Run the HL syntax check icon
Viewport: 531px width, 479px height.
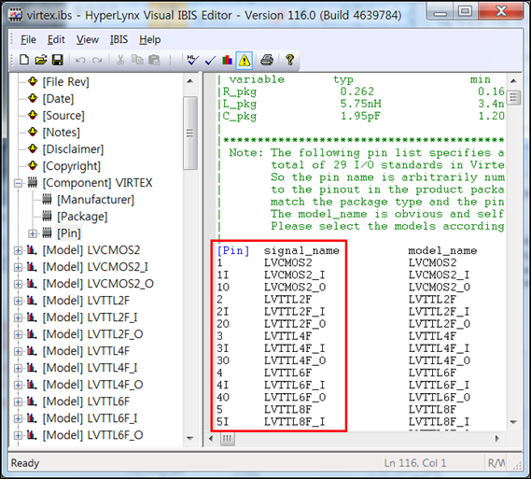coord(192,60)
